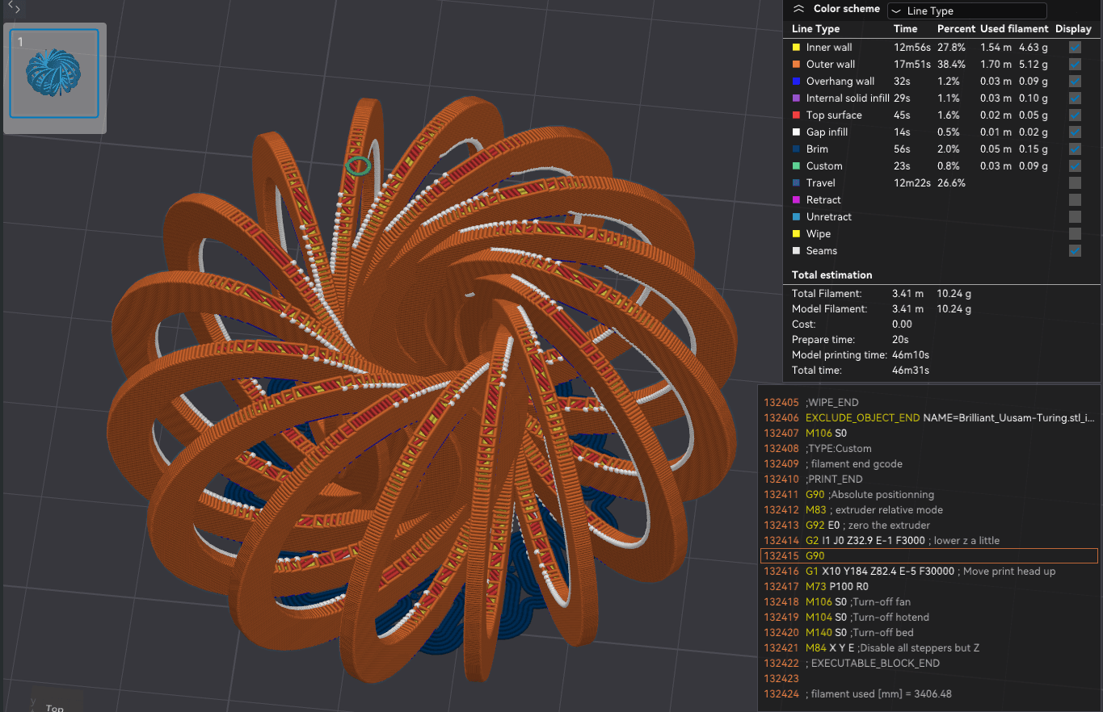Viewport: 1103px width, 712px height.
Task: Click the Gap infill legend entry
Action: 827,132
